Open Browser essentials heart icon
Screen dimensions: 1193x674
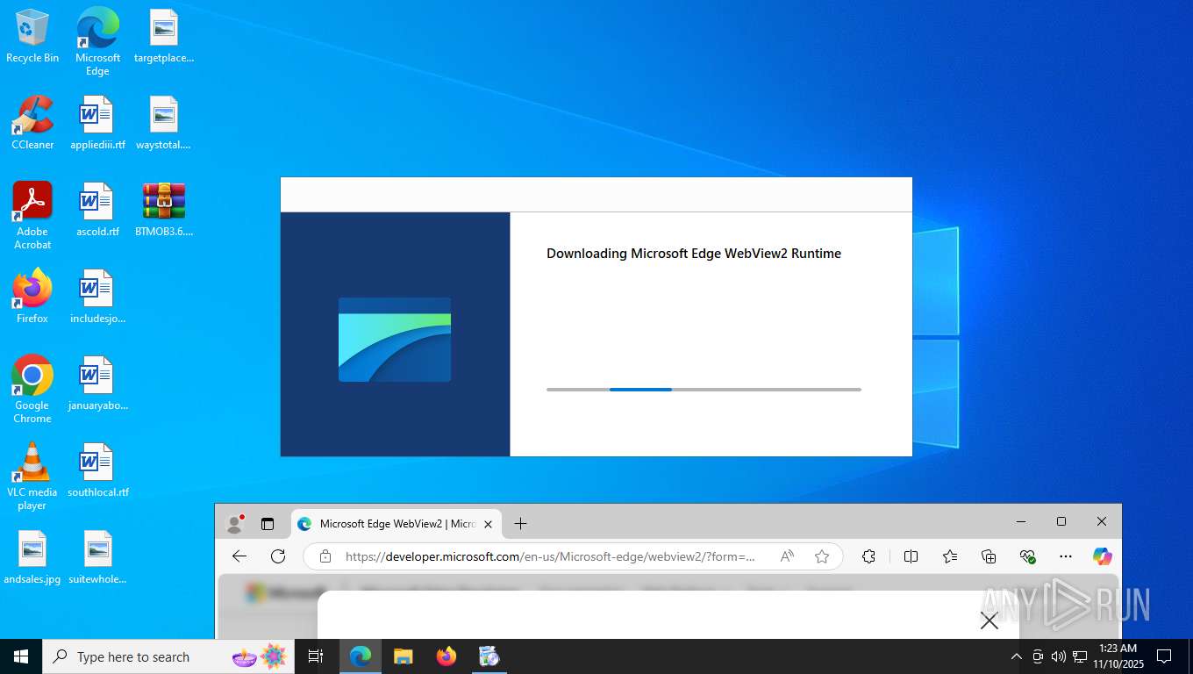(x=1028, y=556)
